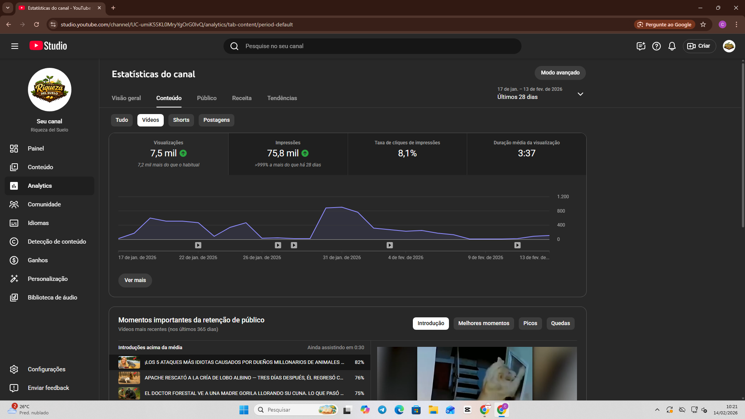Viewport: 745px width, 419px height.
Task: Open Personalização in the sidebar
Action: [47, 279]
